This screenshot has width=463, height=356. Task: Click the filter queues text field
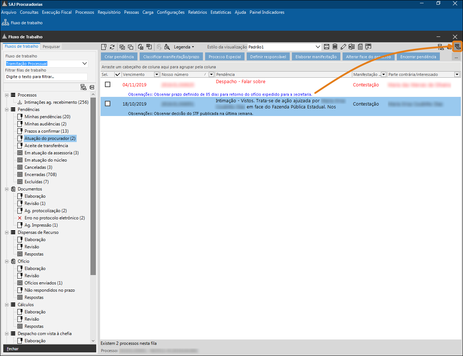[46, 77]
